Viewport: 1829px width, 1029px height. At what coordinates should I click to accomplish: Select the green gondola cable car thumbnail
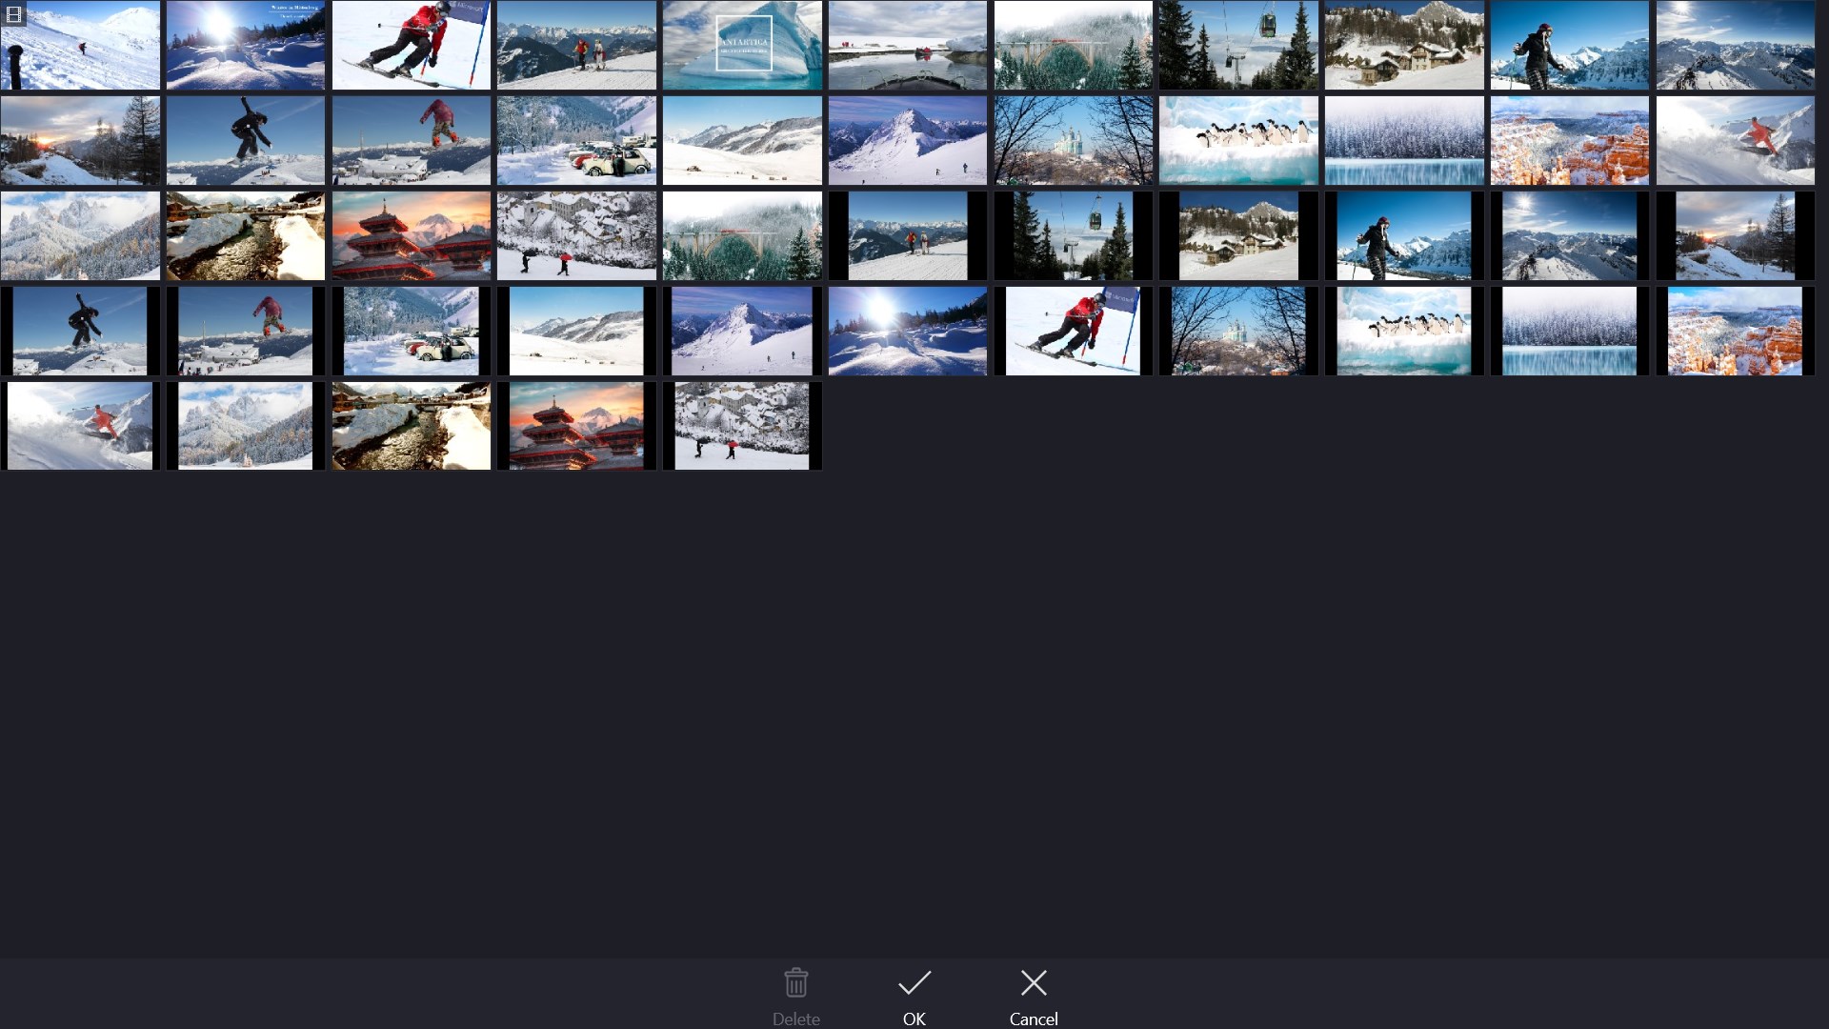click(1239, 45)
